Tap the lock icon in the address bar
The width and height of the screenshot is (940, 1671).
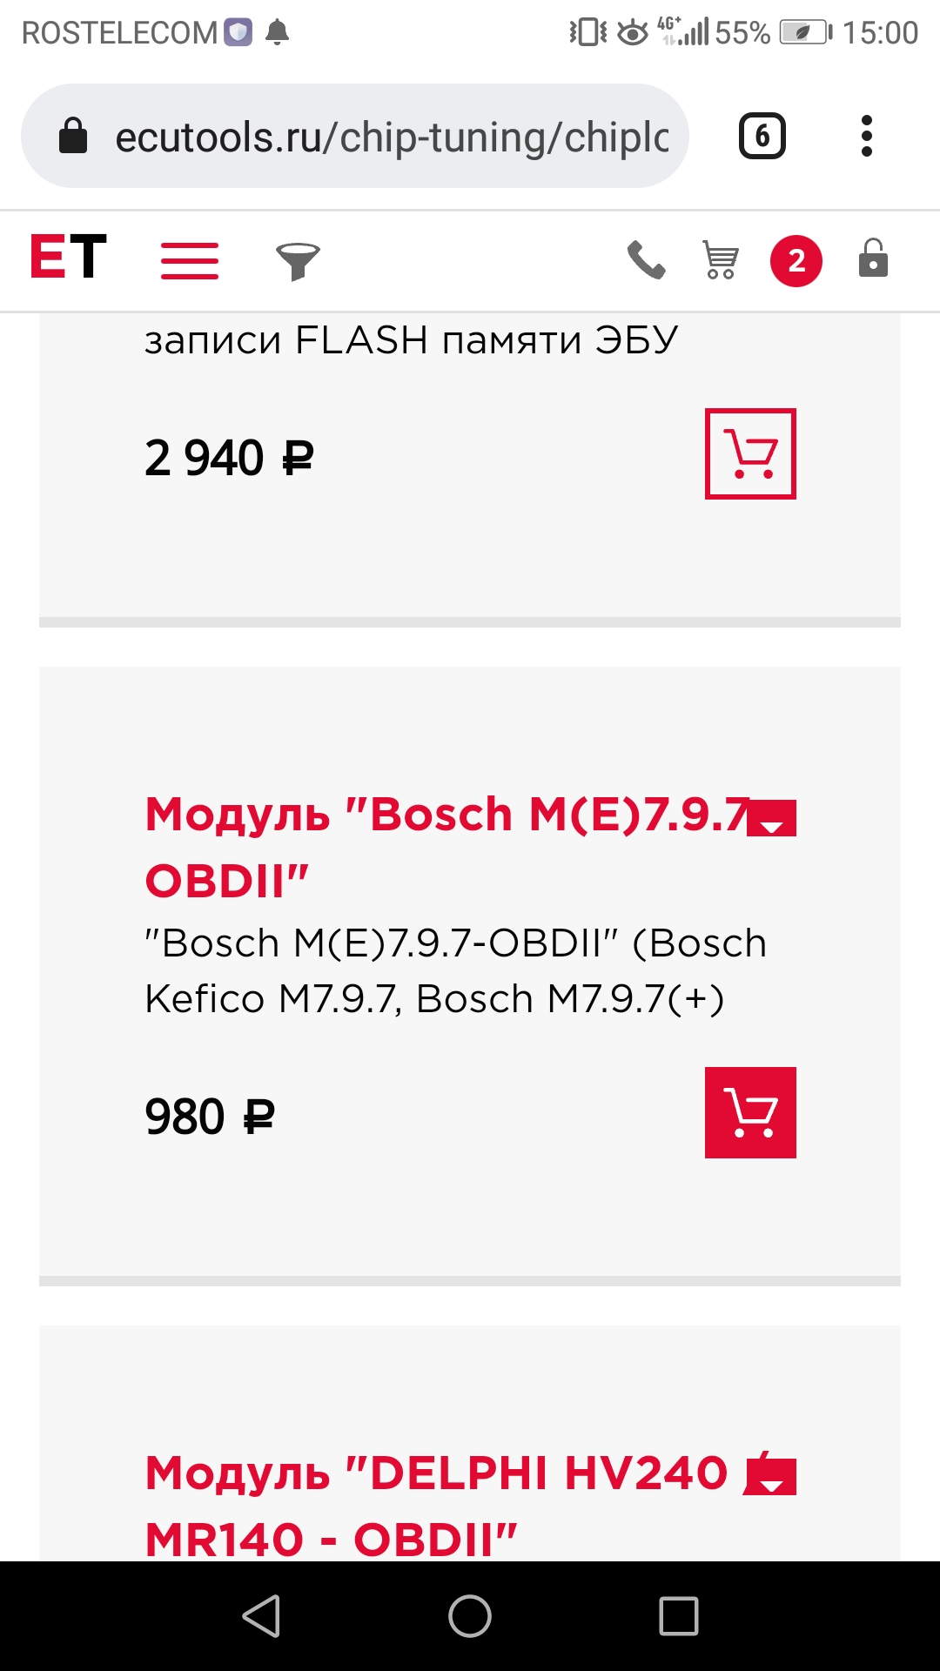click(x=73, y=136)
